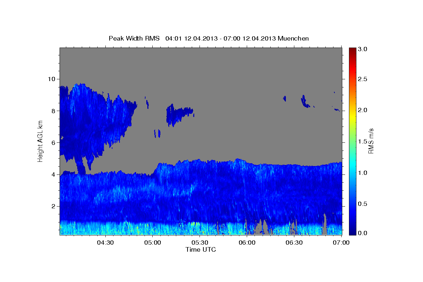Click the 'Height AGL km' axis label

[x=40, y=141]
